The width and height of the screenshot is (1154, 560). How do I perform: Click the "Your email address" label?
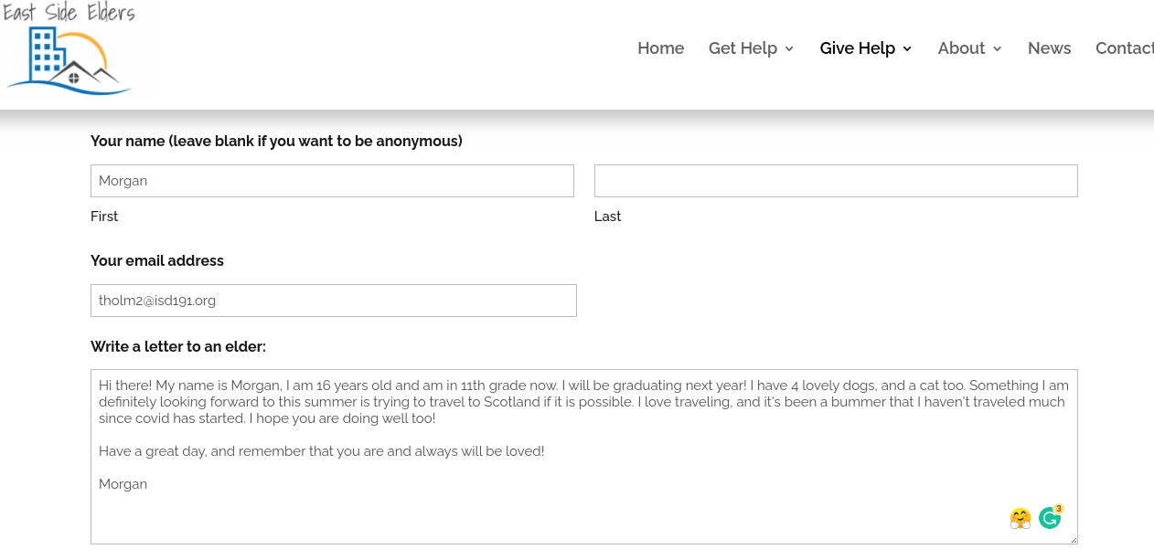point(157,260)
